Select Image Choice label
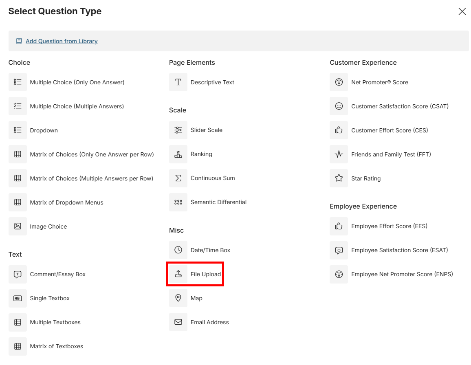 (48, 226)
